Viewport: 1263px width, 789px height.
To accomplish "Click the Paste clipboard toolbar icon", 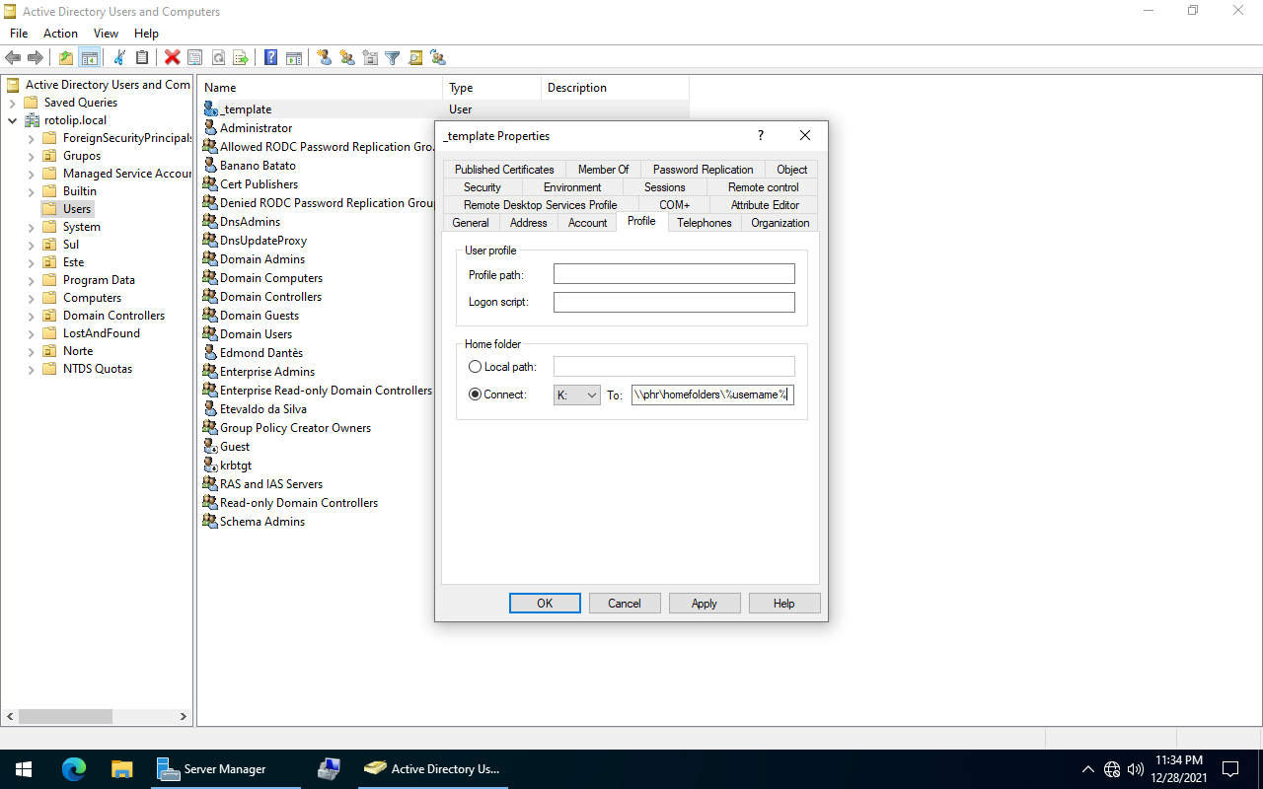I will pyautogui.click(x=142, y=58).
